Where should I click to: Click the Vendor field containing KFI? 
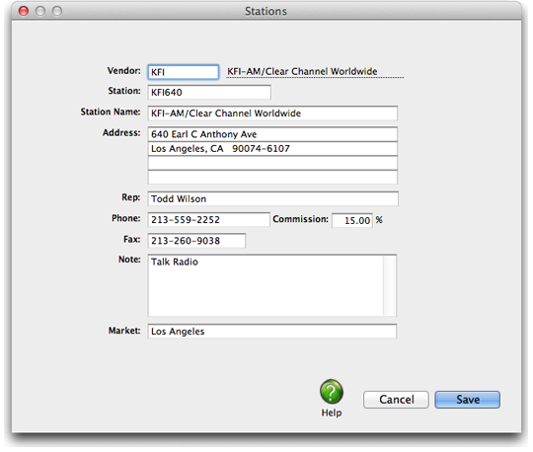(184, 72)
